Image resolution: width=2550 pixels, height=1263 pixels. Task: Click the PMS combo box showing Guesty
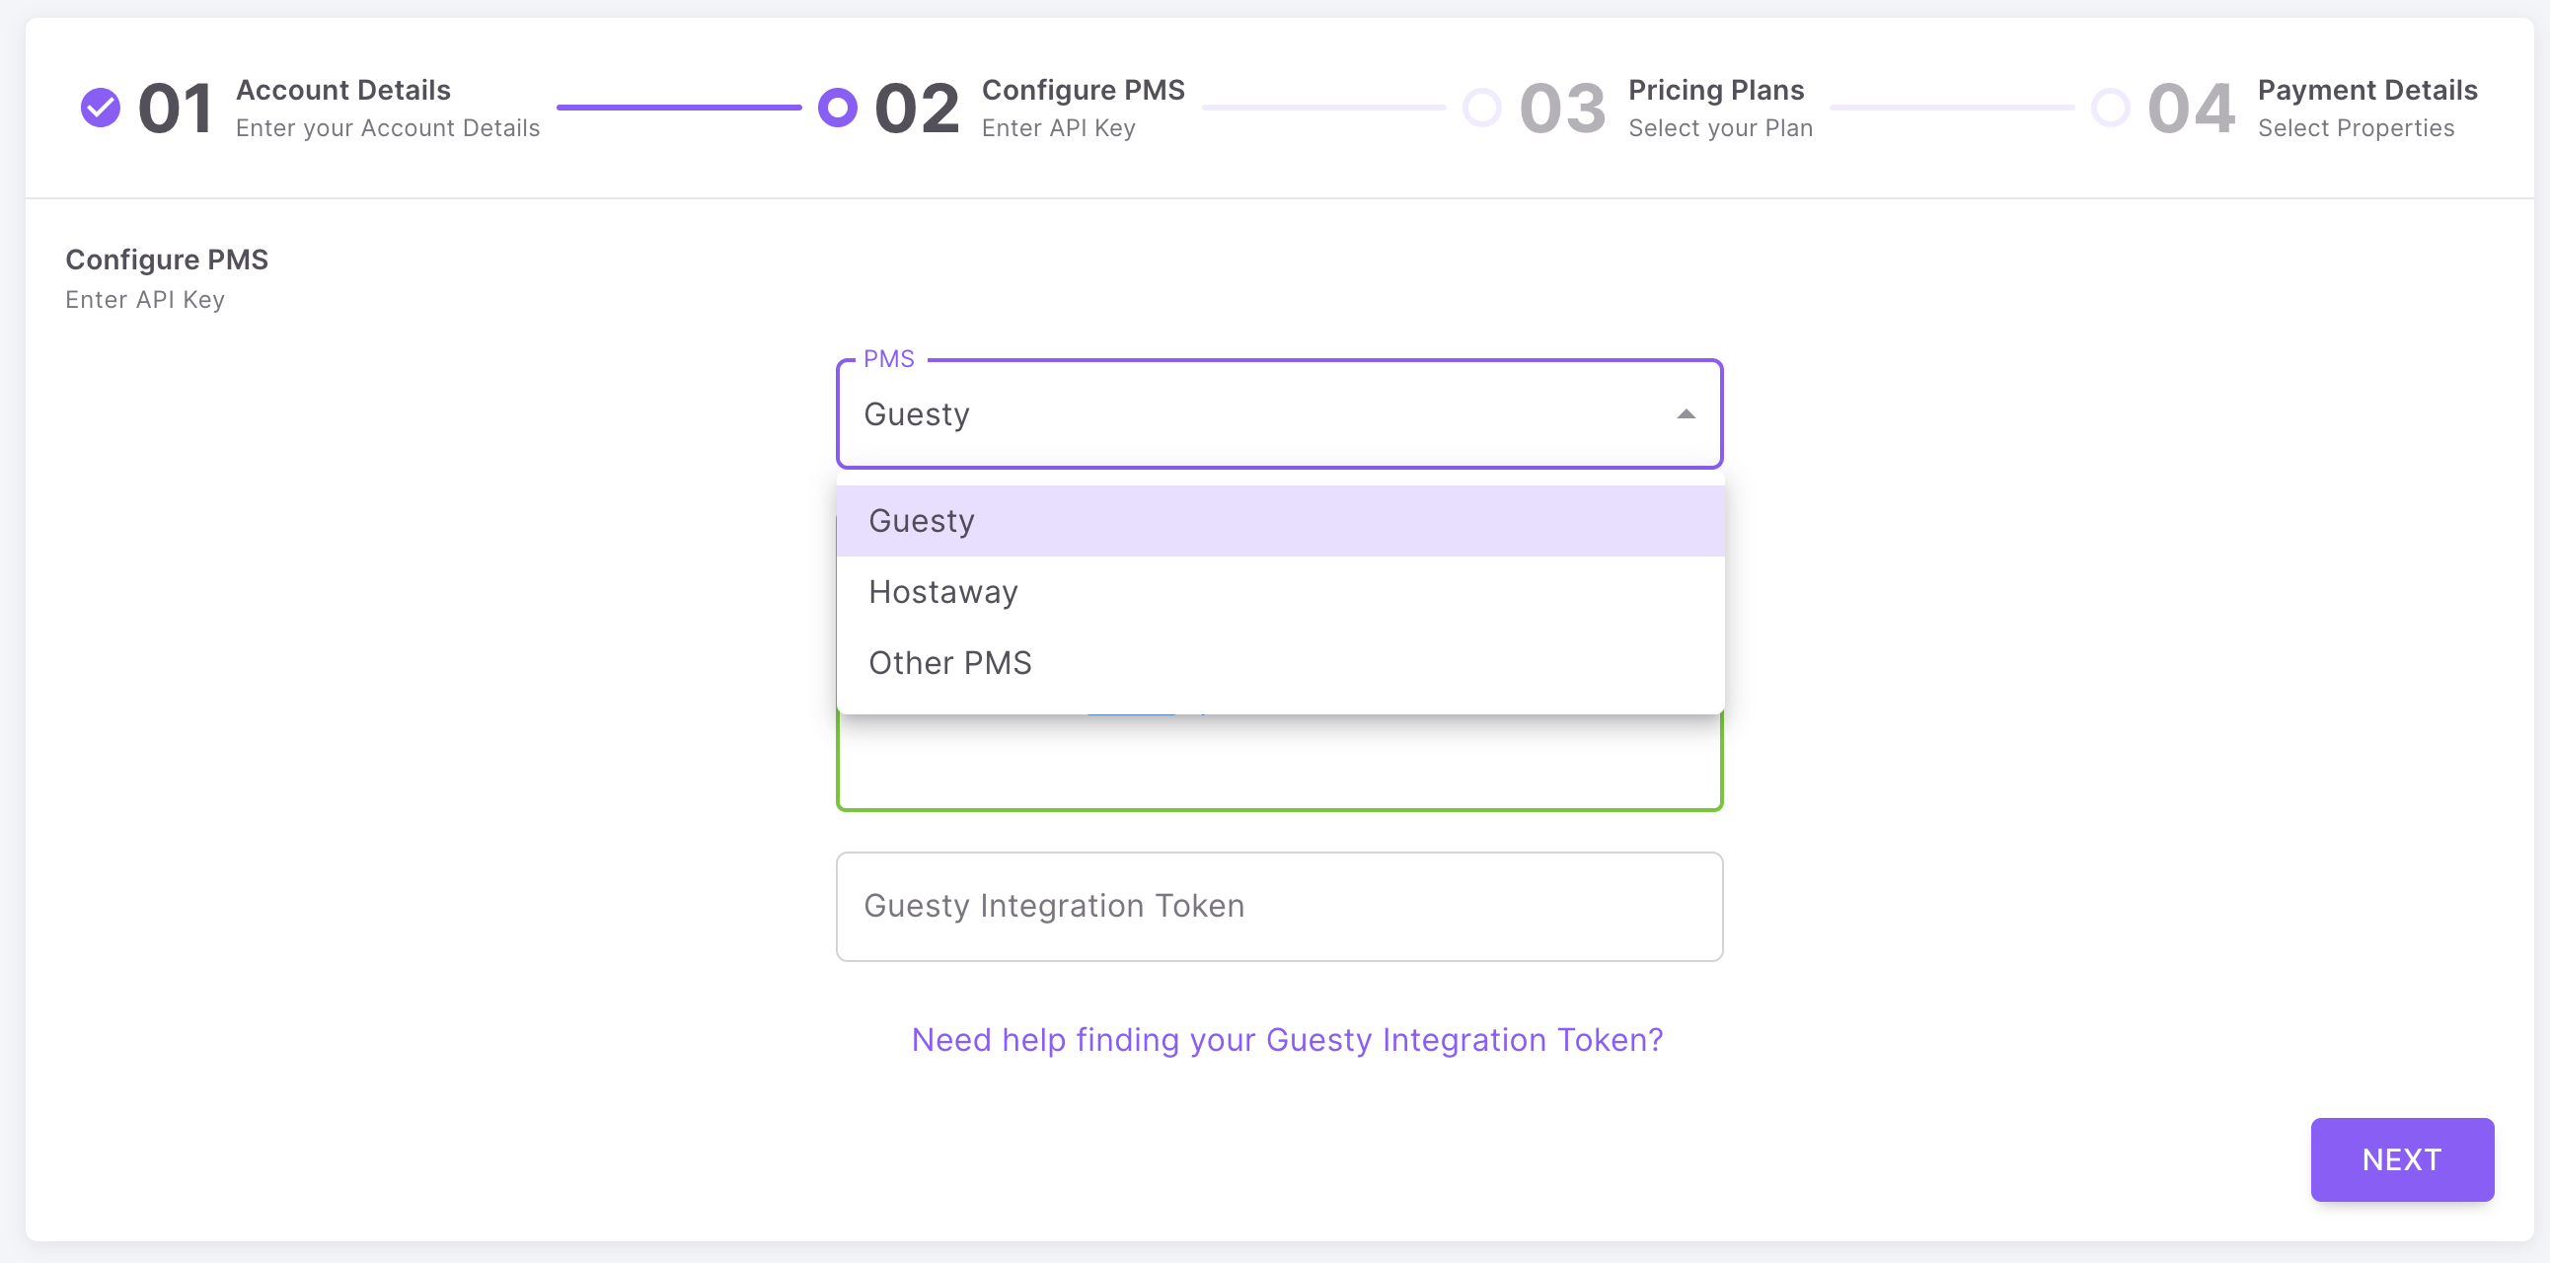[x=1279, y=413]
